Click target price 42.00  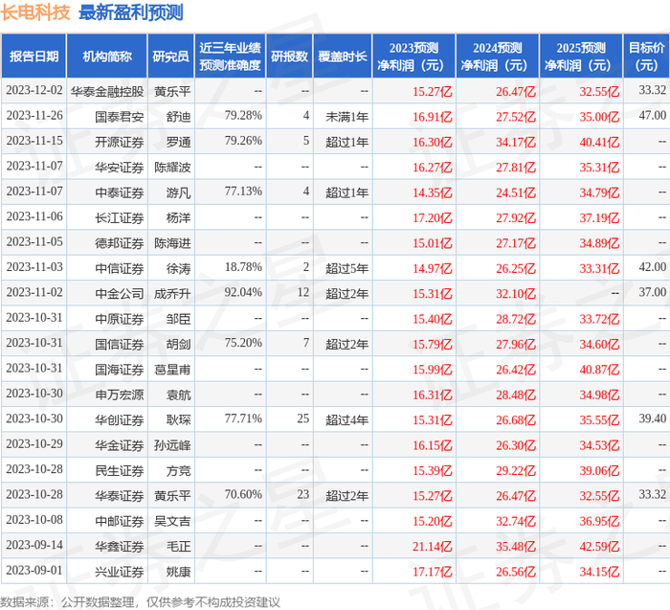point(653,267)
